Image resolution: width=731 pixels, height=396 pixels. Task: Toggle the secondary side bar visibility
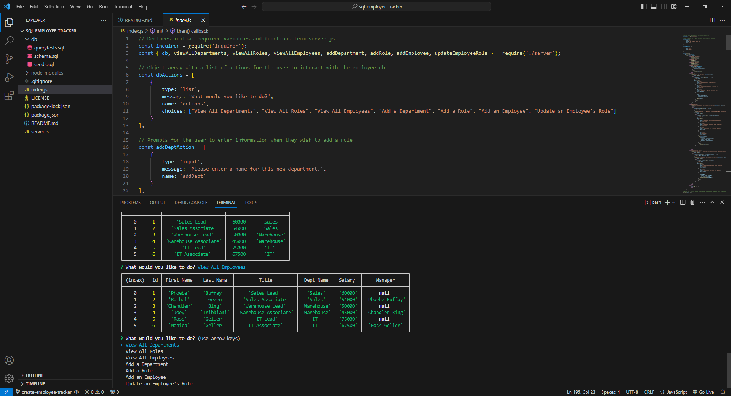click(x=664, y=6)
